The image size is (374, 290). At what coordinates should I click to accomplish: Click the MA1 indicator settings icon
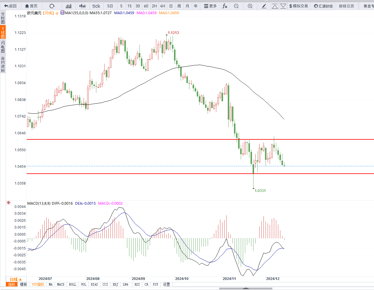click(x=62, y=13)
